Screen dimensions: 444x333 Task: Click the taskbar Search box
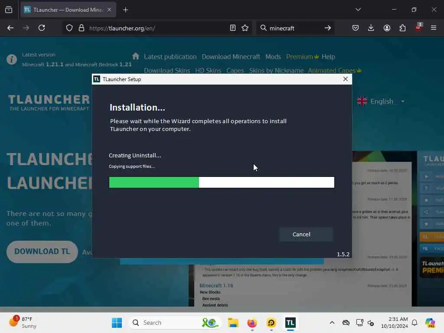(175, 323)
